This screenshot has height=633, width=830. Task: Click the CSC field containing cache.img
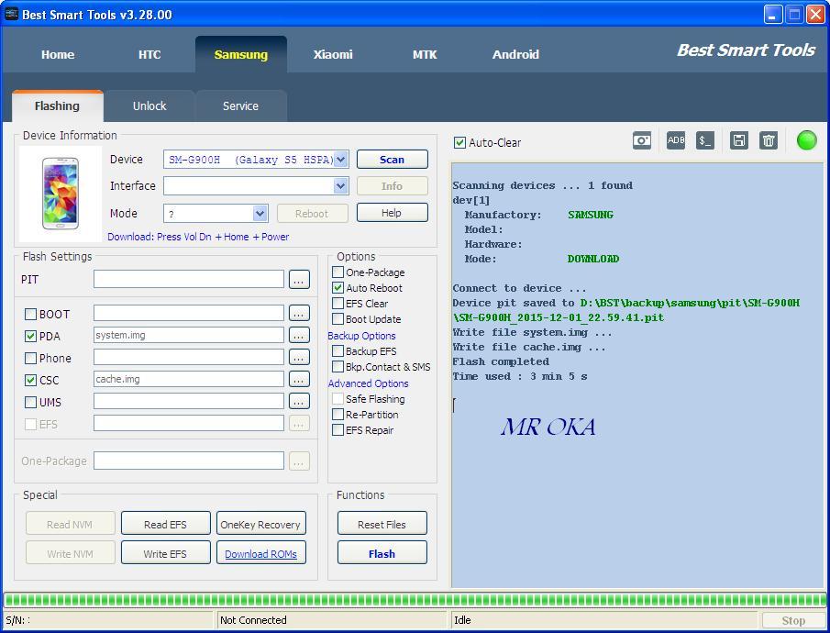click(x=189, y=379)
